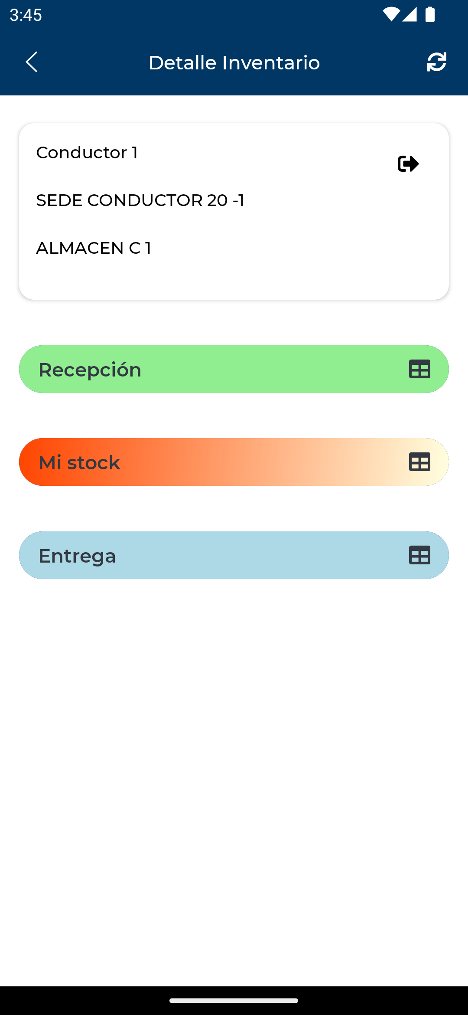Tap the table icon on Mi stock

[419, 462]
